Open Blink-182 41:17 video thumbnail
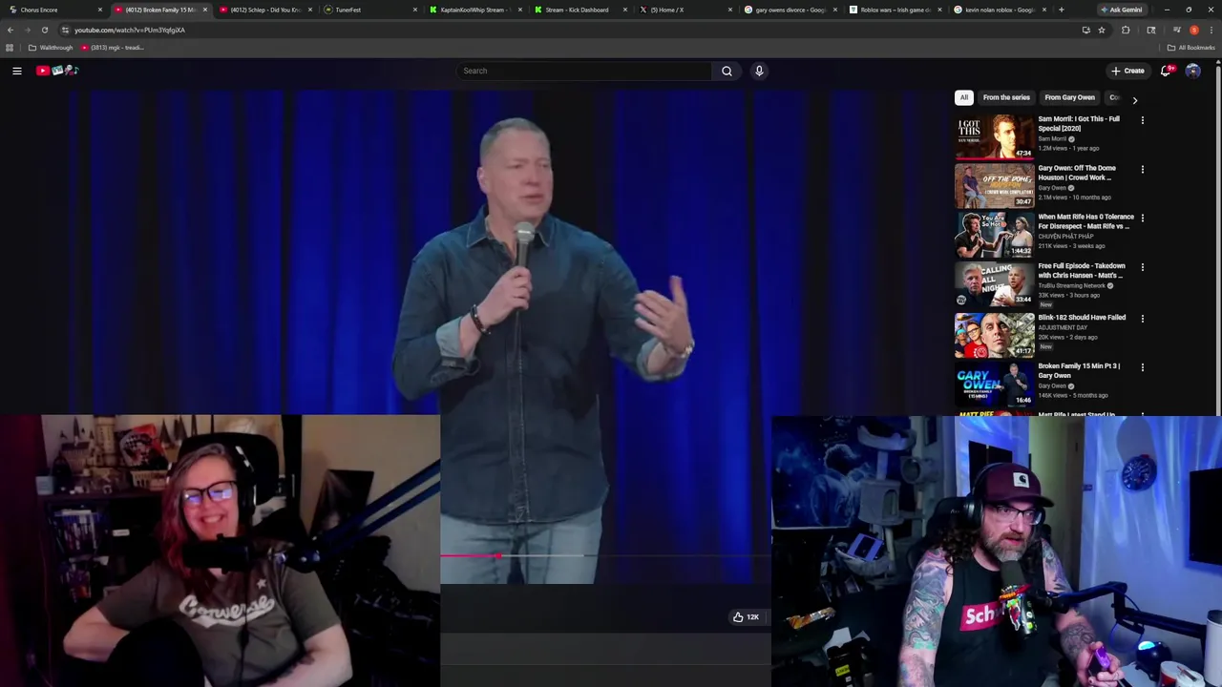The height and width of the screenshot is (687, 1222). point(994,334)
